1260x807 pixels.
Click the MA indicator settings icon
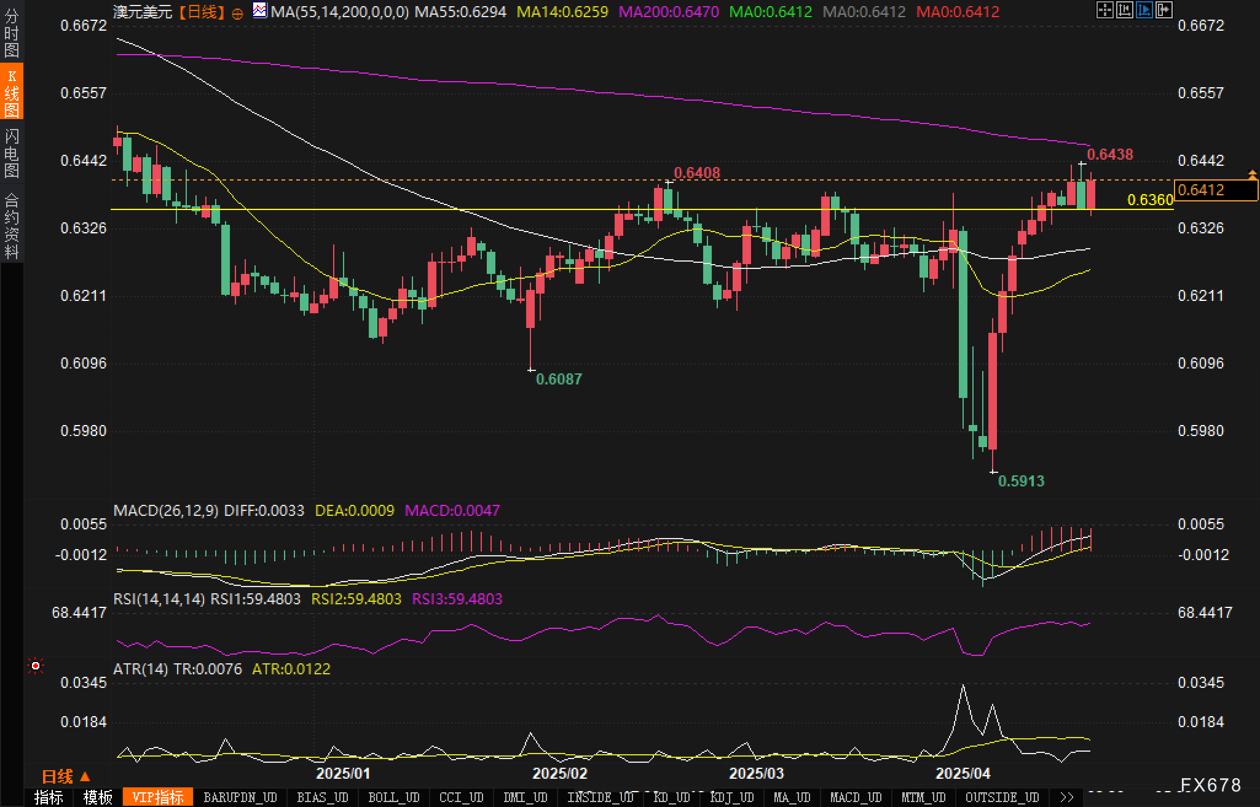[260, 10]
